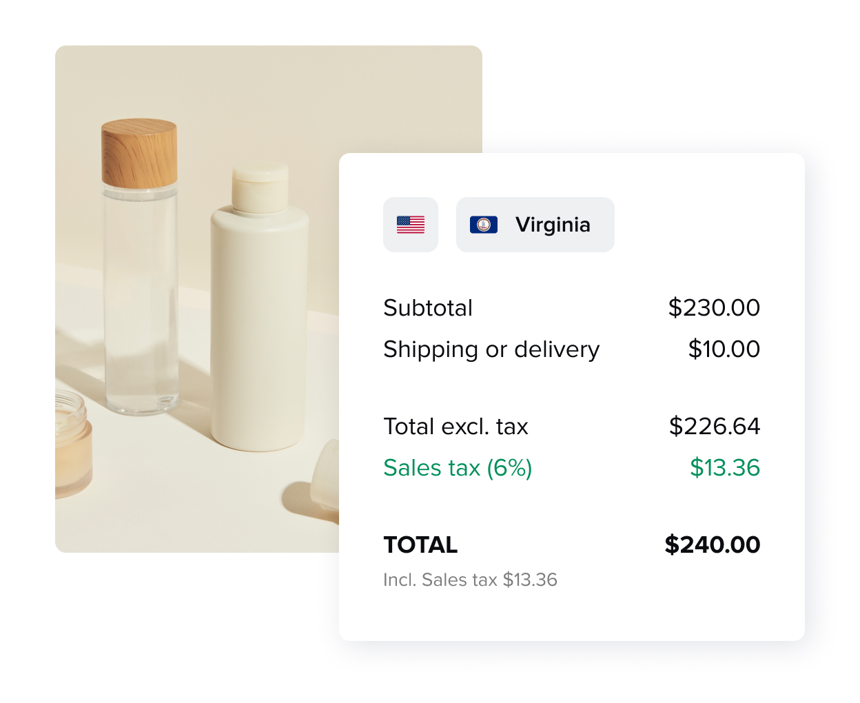Select the green $13.36 tax amount
The image size is (860, 703).
[725, 468]
